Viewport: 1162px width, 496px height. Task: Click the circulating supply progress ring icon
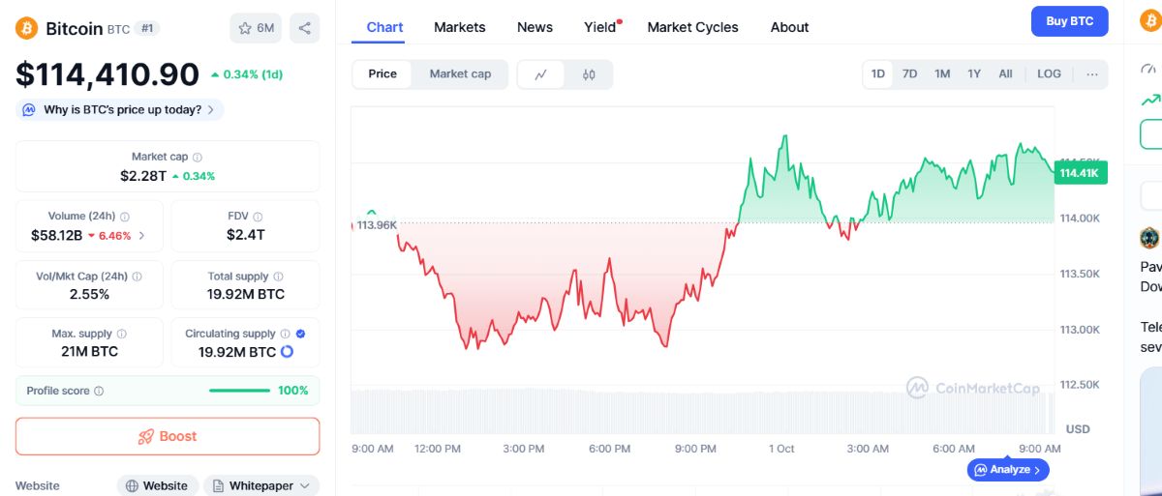click(x=287, y=352)
